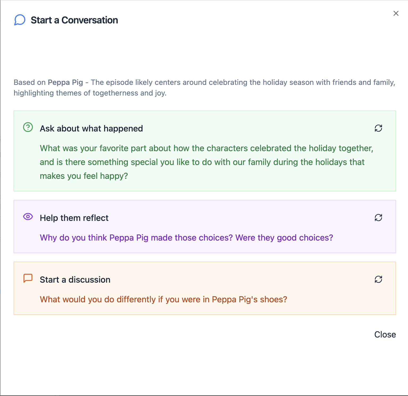Click the Close button at the bottom
Image resolution: width=408 pixels, height=396 pixels.
(x=385, y=335)
